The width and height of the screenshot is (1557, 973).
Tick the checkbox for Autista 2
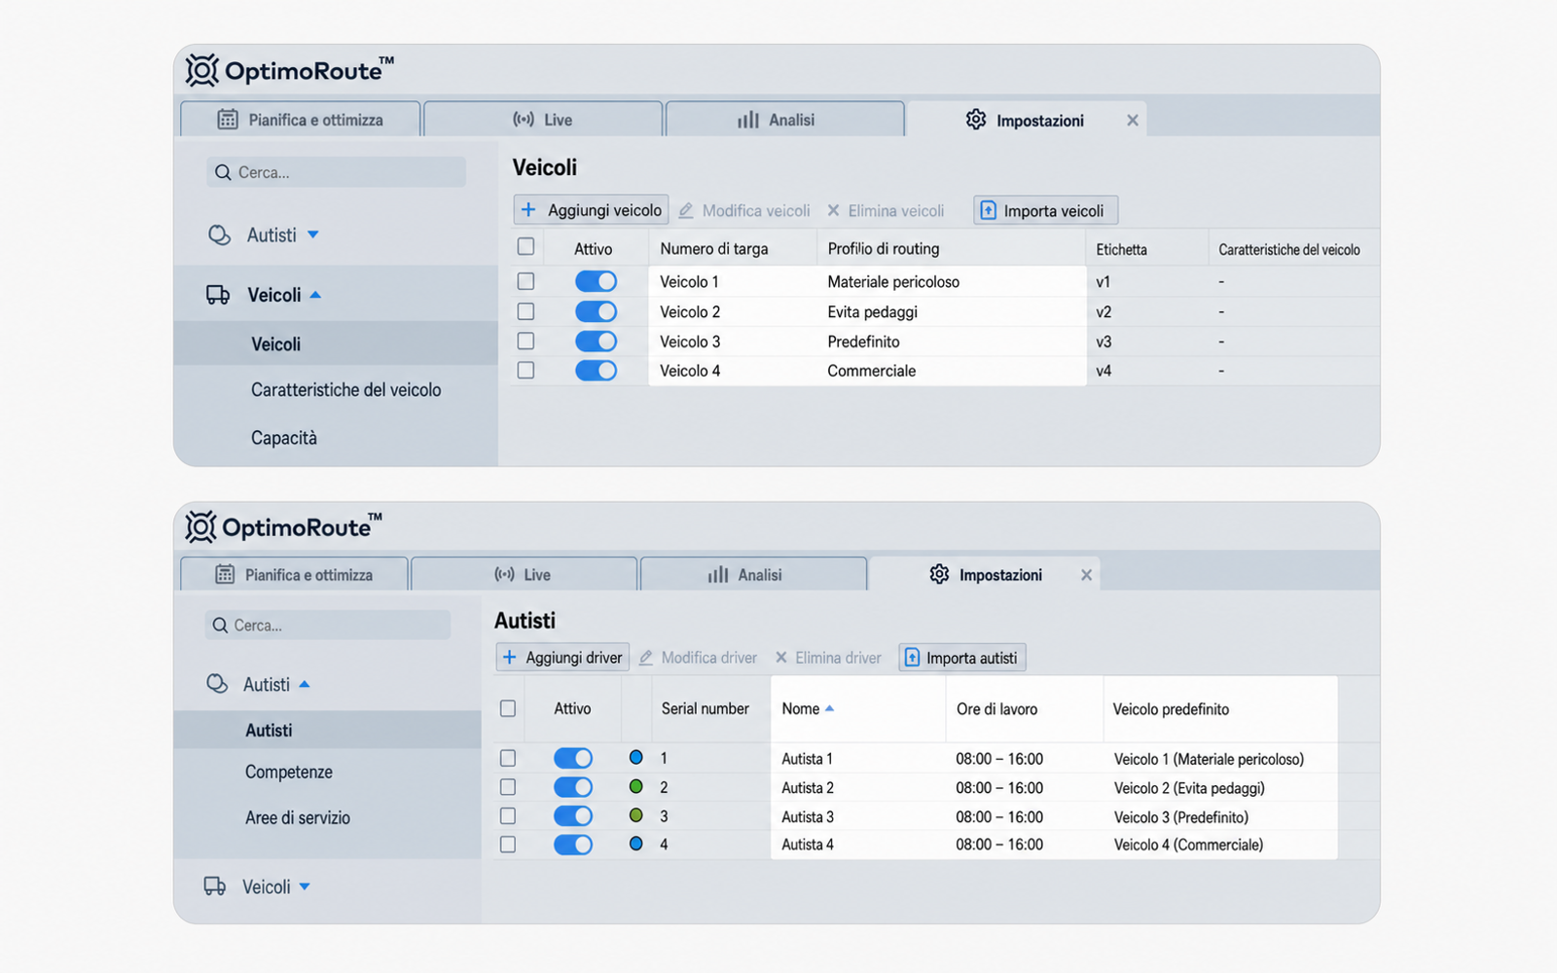pyautogui.click(x=508, y=787)
